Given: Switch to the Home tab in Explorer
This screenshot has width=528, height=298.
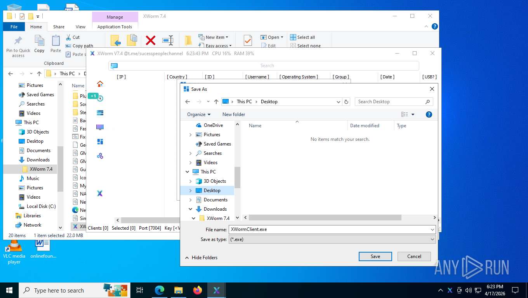Looking at the screenshot, I should click(x=36, y=27).
